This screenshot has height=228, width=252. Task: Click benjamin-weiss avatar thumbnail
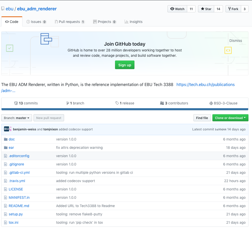7,129
